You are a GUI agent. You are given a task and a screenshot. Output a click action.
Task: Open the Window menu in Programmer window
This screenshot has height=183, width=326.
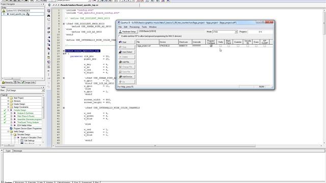[153, 27]
